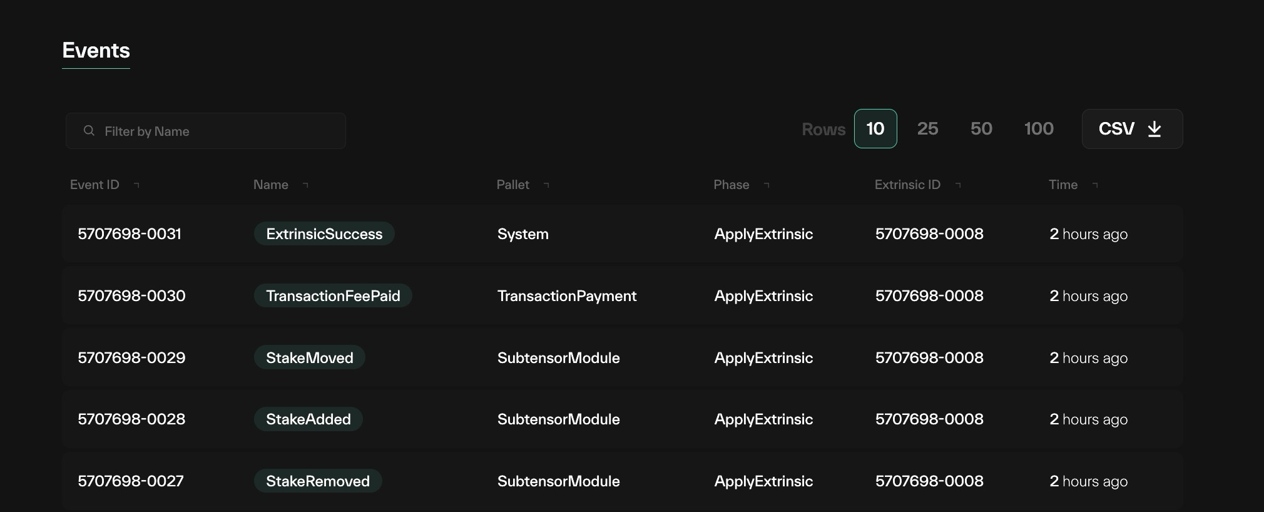Viewport: 1264px width, 512px height.
Task: Click SubtensorModule in the StakeMoved row
Action: pos(559,358)
